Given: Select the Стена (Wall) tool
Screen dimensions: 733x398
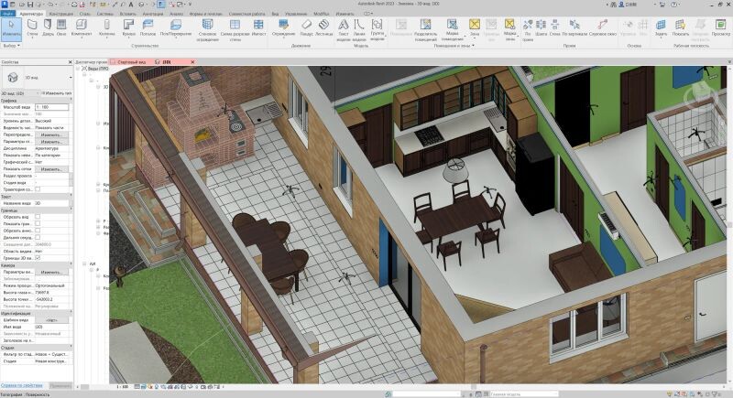Looking at the screenshot, I should [x=32, y=27].
